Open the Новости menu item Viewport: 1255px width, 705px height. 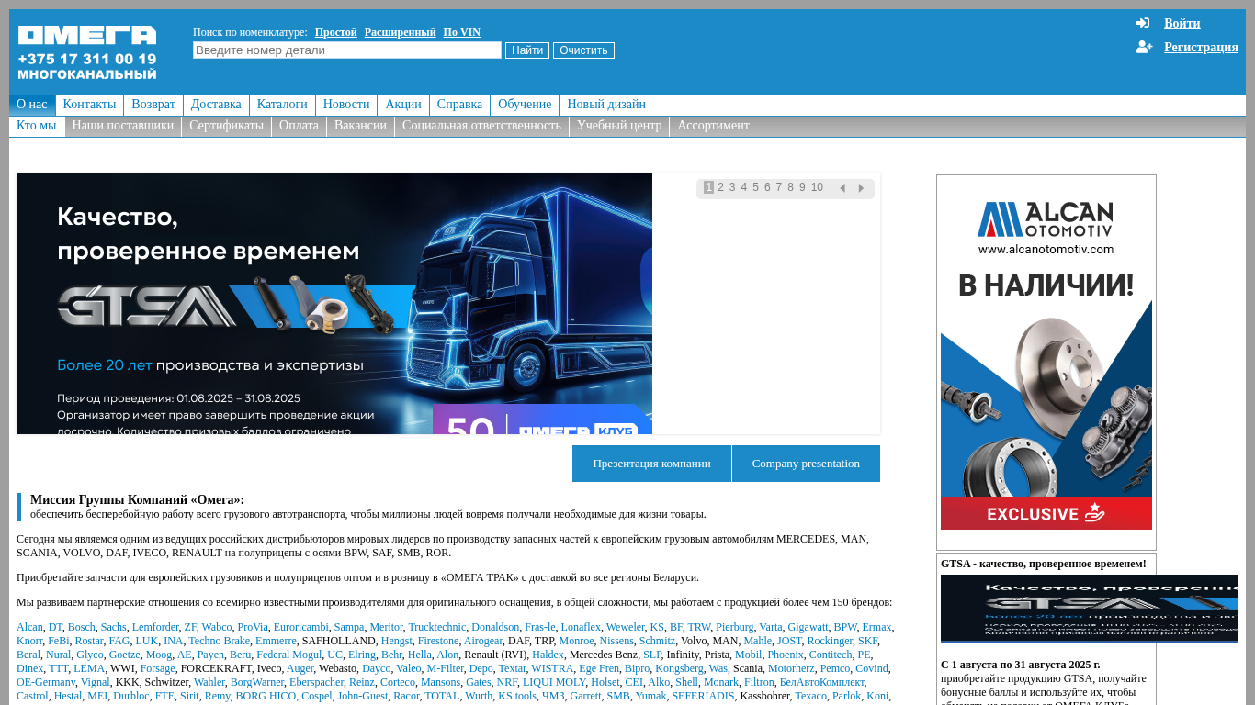point(346,105)
